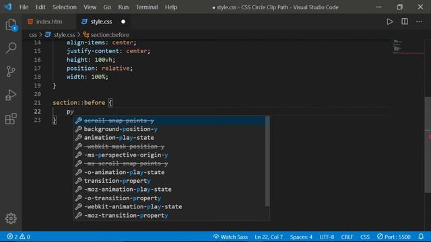Click the 'section::before' selector text
431x242 pixels.
tap(79, 103)
